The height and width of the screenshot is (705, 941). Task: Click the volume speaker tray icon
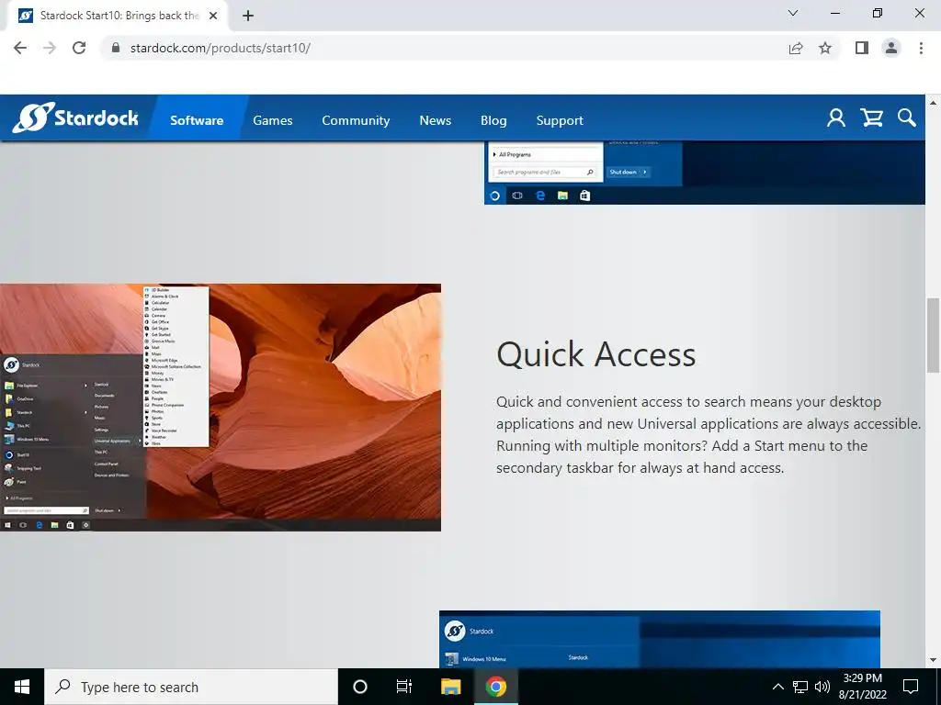(x=822, y=687)
